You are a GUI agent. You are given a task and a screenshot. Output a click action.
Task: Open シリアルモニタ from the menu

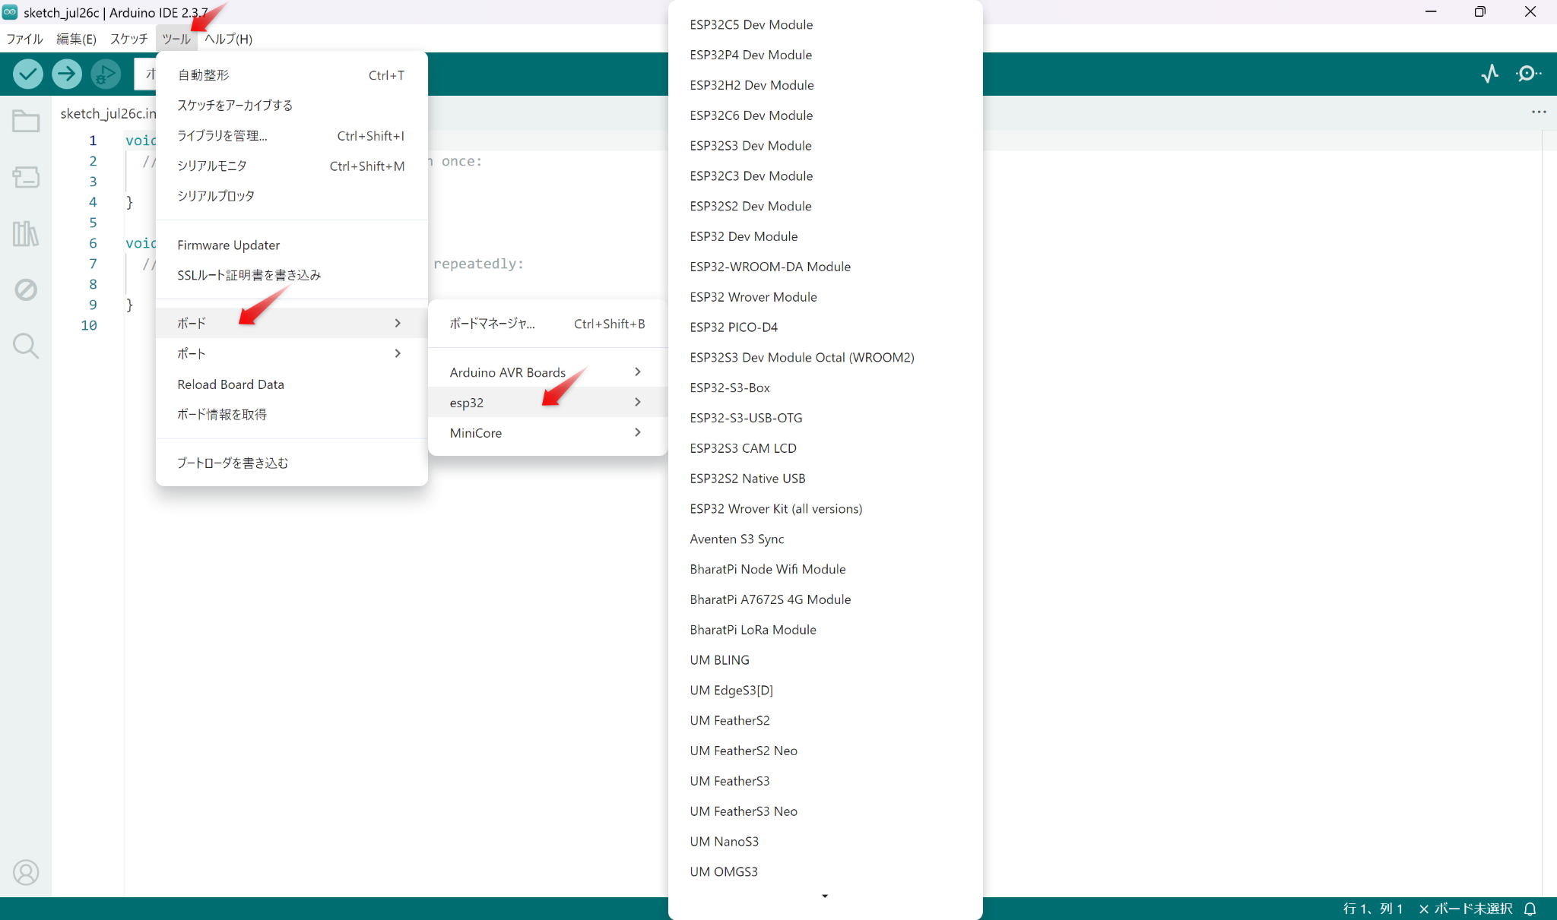tap(292, 166)
